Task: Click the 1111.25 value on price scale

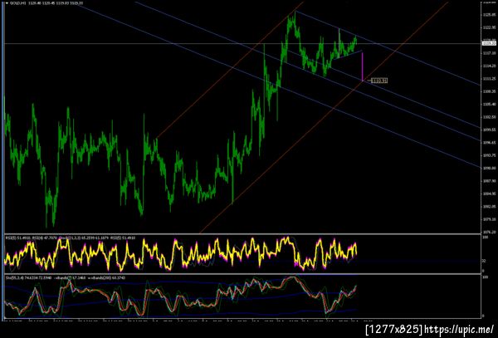Action: [489, 78]
